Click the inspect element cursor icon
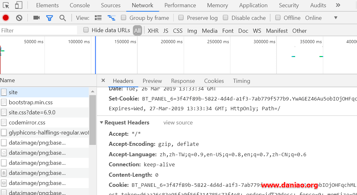Image resolution: width=357 pixels, height=195 pixels. coord(6,5)
